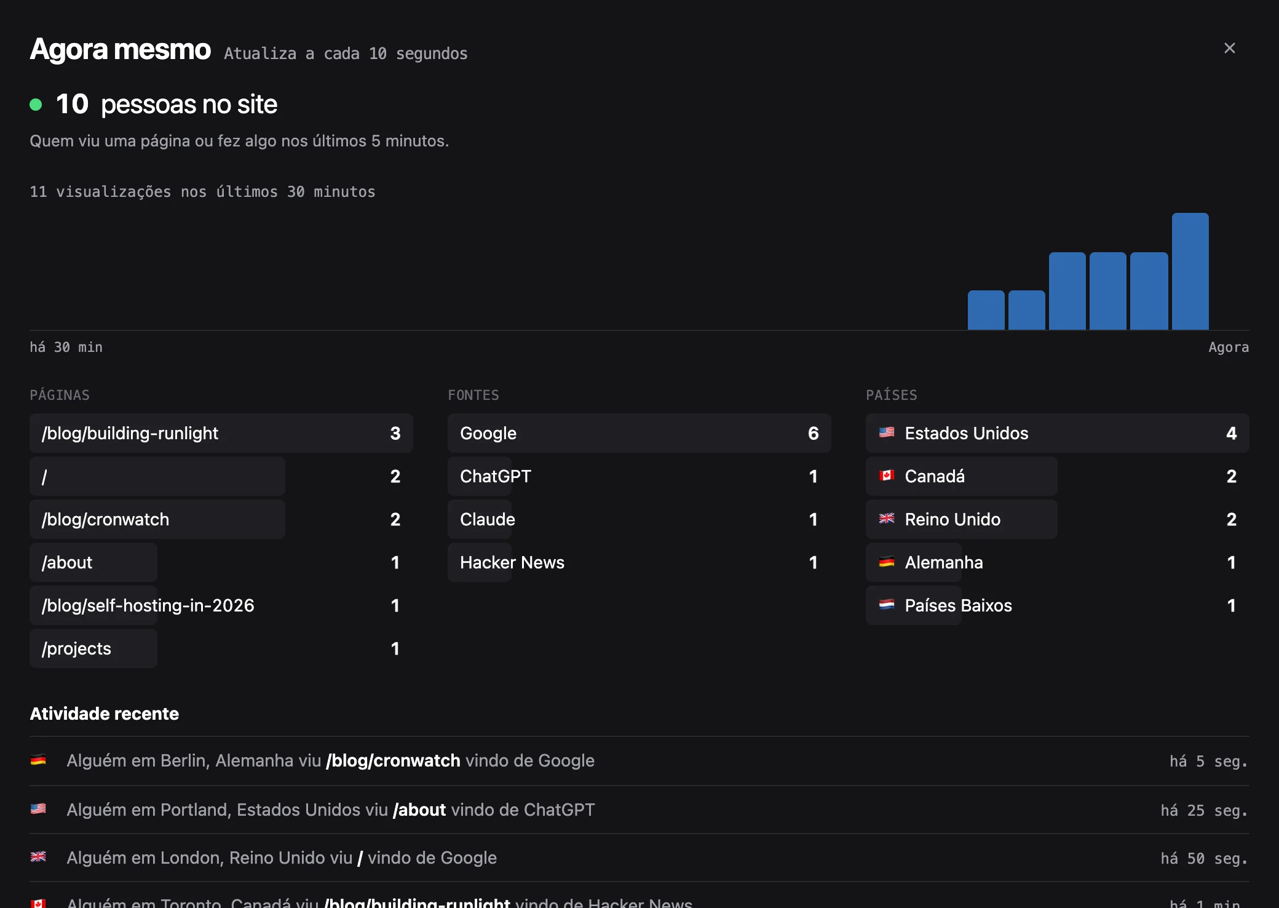Select the /blog/self-hosting-in-2026 row
The width and height of the screenshot is (1279, 908).
(221, 605)
